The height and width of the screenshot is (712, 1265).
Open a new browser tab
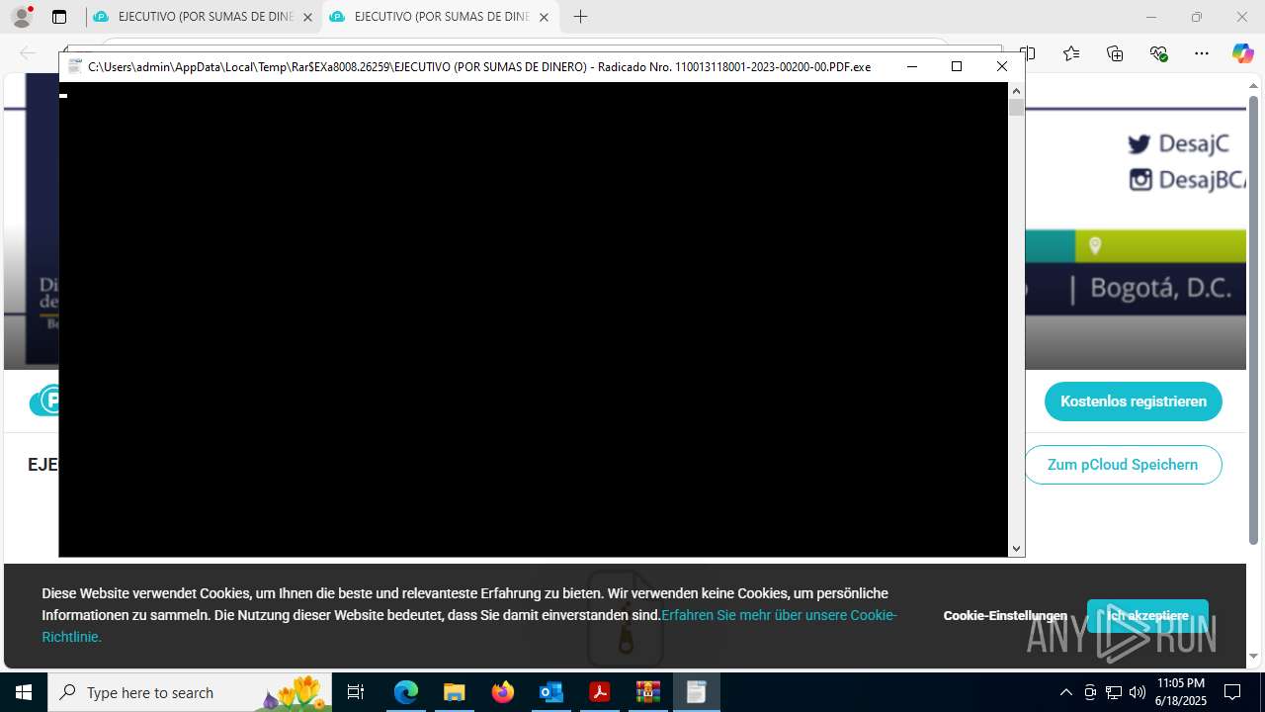point(581,17)
